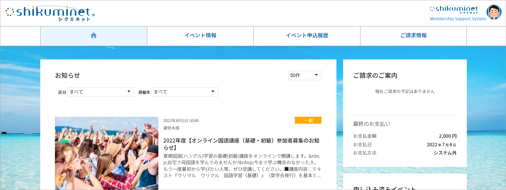Go to the home icon tab
This screenshot has height=190, width=506.
coord(94,36)
